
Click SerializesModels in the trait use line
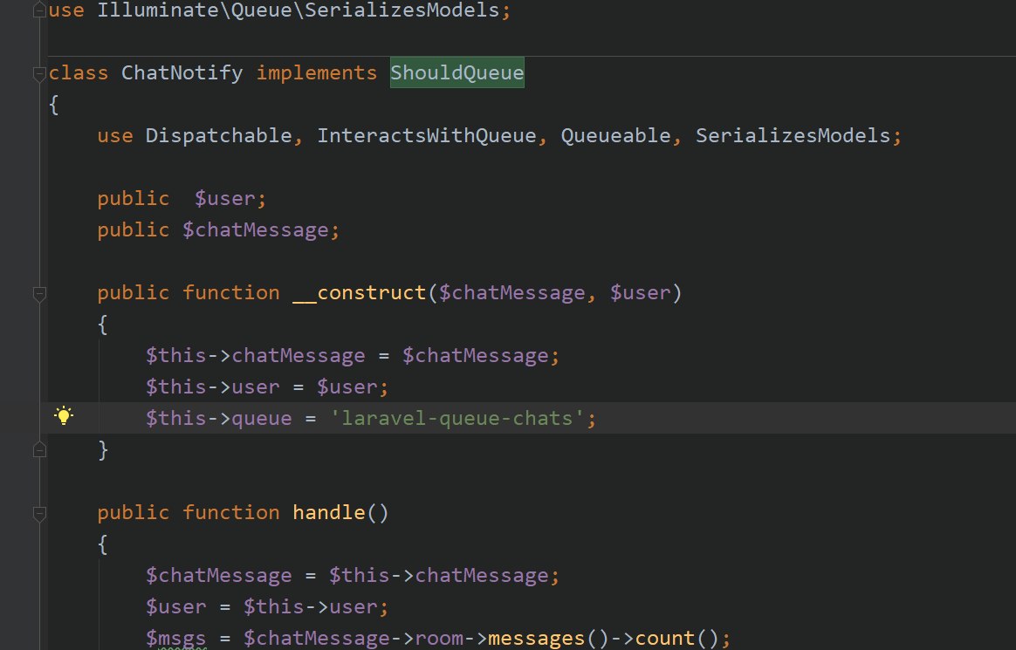tap(793, 136)
